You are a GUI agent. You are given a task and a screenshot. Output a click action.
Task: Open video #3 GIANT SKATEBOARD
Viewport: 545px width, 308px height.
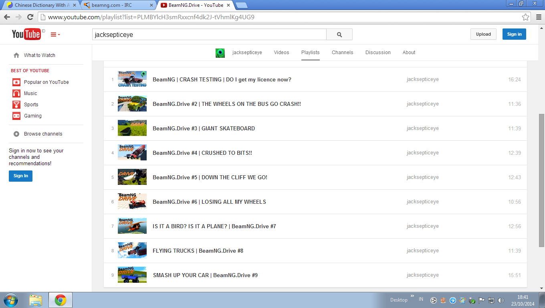click(x=204, y=129)
